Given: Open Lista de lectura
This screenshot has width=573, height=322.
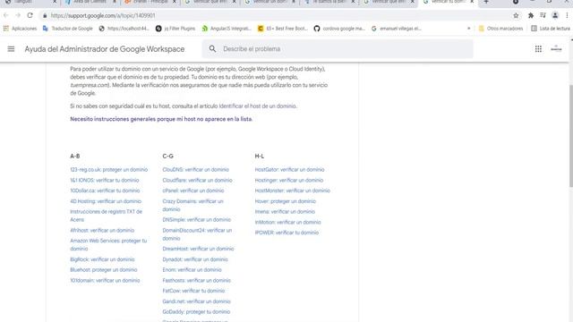Looking at the screenshot, I should 551,29.
